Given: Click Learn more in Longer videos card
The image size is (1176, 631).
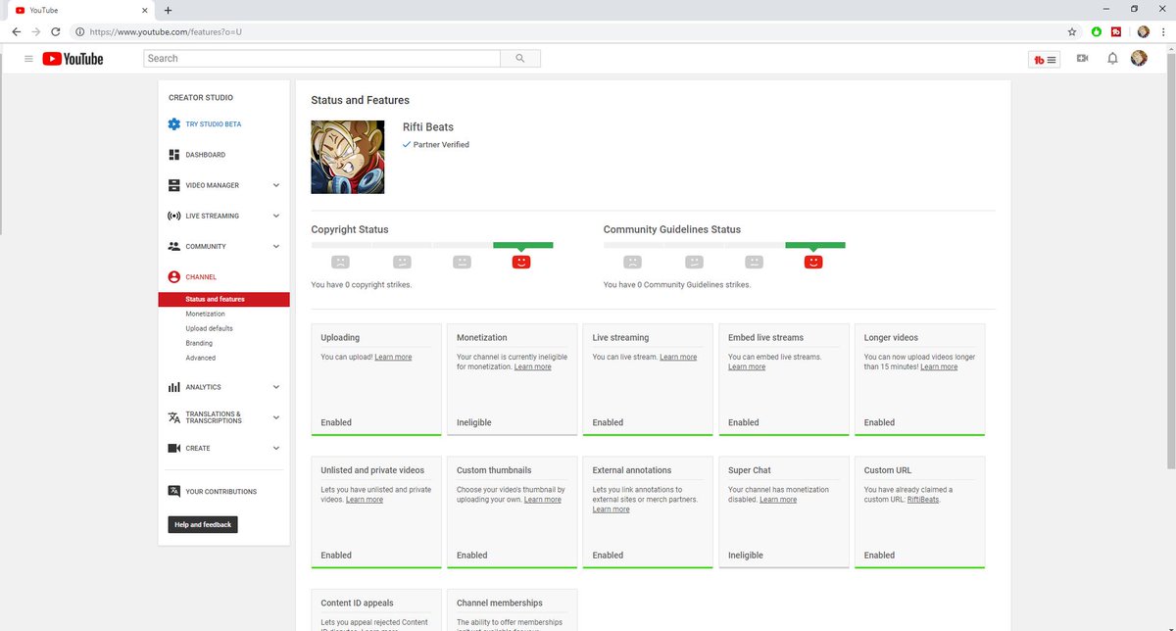Looking at the screenshot, I should pyautogui.click(x=939, y=366).
